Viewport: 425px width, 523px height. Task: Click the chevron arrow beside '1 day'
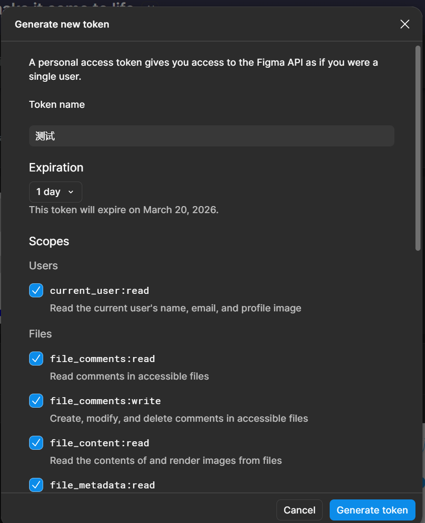tap(71, 192)
